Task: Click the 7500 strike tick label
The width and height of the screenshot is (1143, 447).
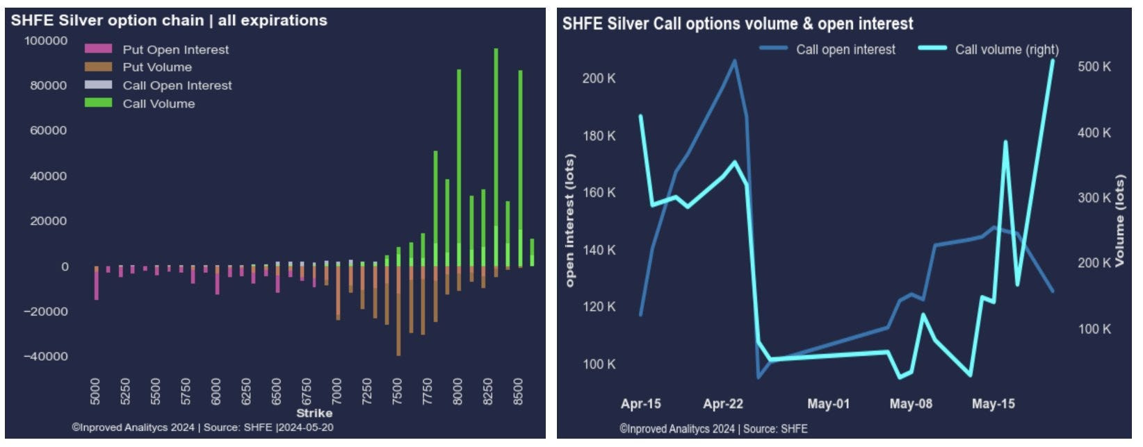Action: (397, 391)
